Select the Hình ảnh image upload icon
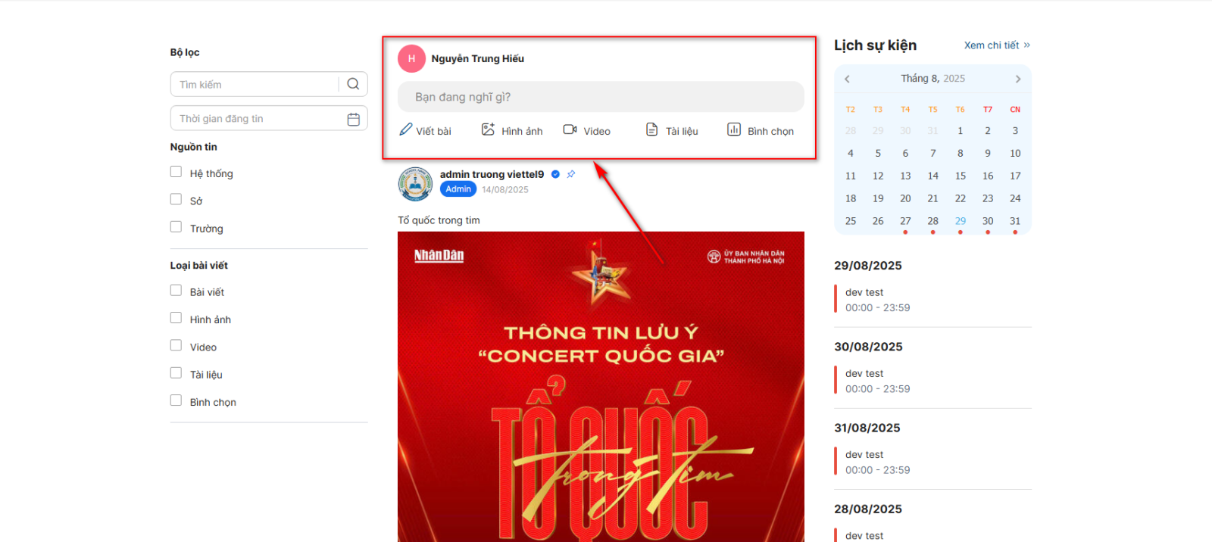This screenshot has width=1212, height=542. [x=488, y=129]
